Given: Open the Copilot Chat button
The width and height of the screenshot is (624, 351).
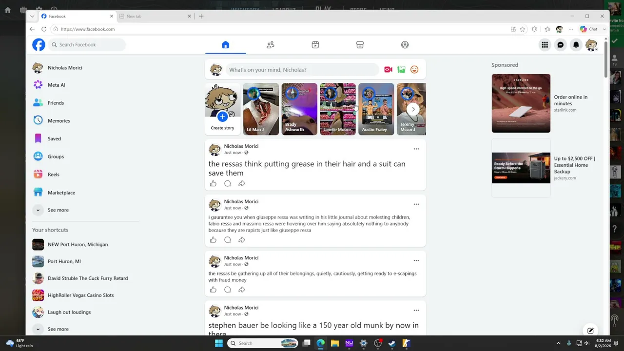Looking at the screenshot, I should pyautogui.click(x=589, y=29).
